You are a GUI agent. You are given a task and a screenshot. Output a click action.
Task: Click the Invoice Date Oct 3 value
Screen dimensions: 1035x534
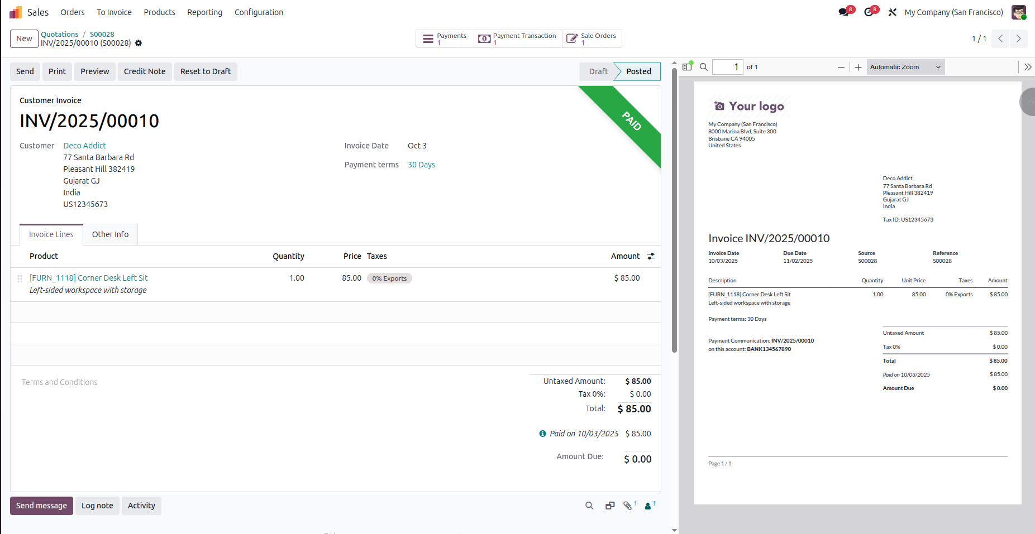[x=417, y=146]
